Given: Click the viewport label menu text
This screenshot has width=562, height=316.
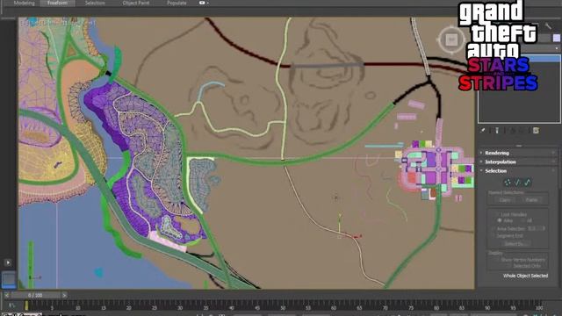Looking at the screenshot, I should (59, 23).
